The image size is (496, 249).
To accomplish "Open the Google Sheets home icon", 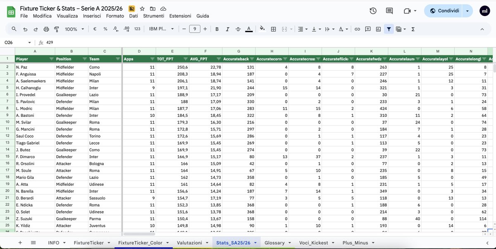I will (x=11, y=12).
